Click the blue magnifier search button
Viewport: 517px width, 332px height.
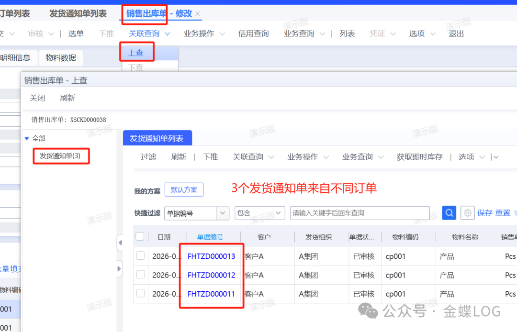click(x=449, y=213)
